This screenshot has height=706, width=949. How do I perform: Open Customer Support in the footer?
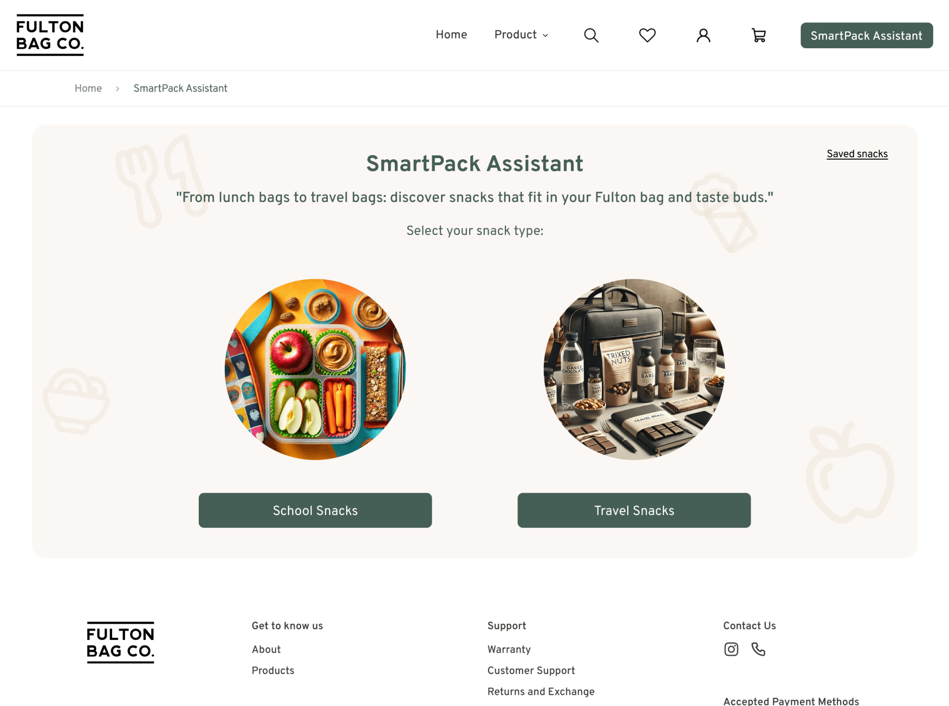531,670
